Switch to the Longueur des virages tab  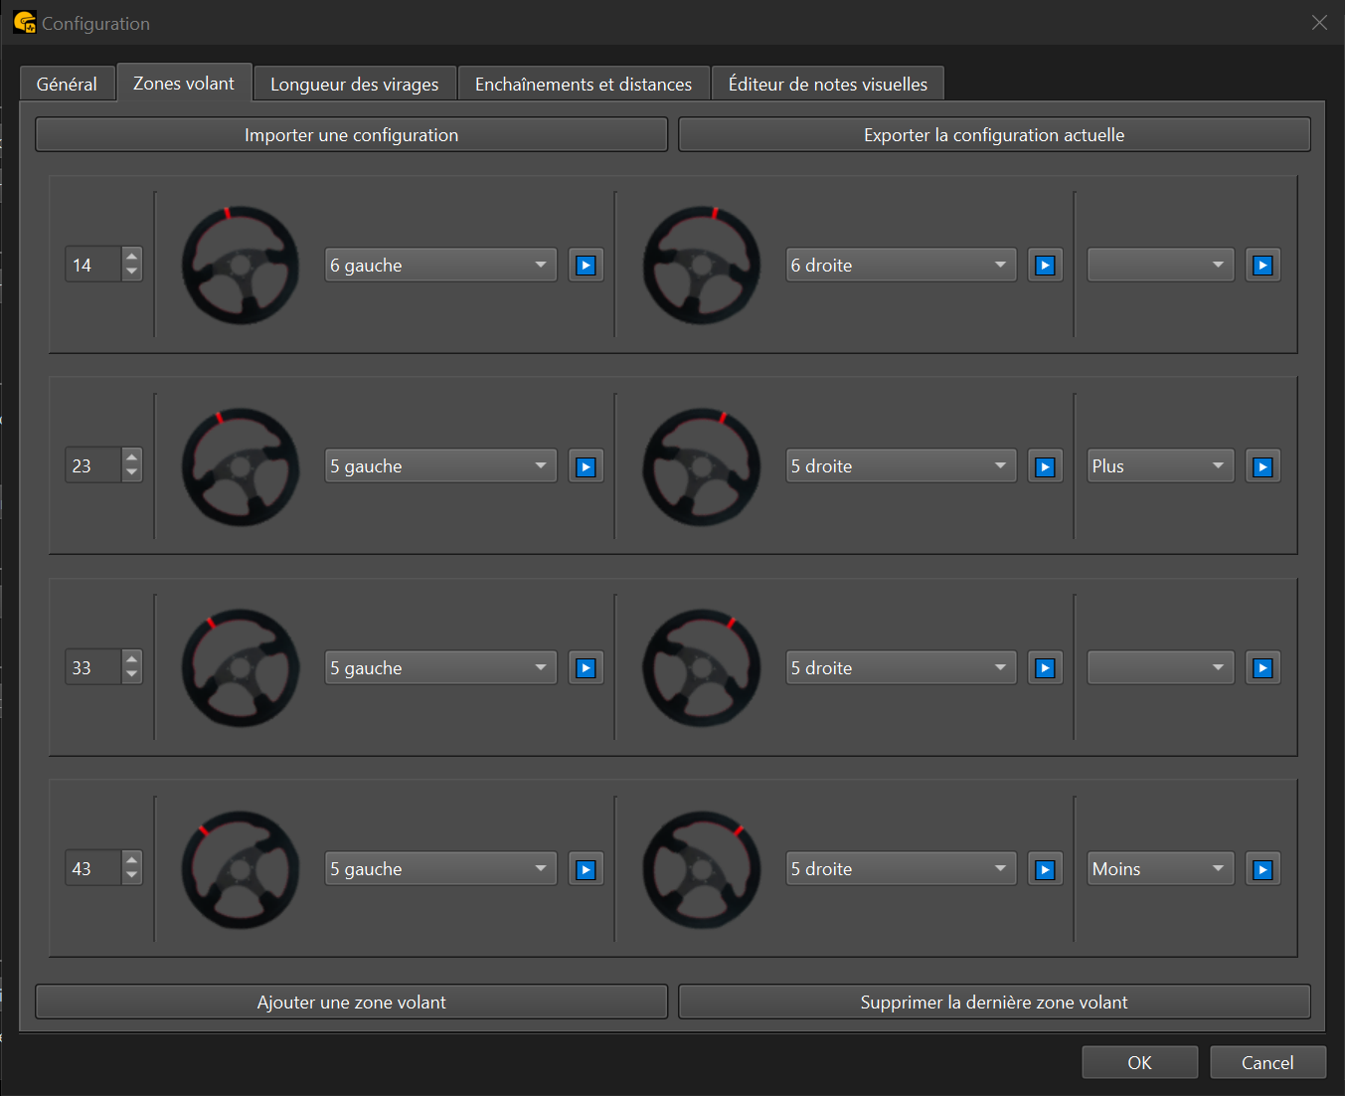pos(354,85)
